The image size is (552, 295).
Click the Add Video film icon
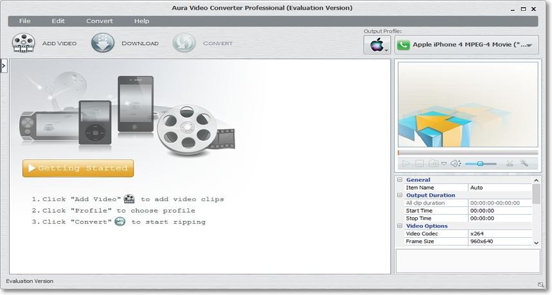[24, 43]
